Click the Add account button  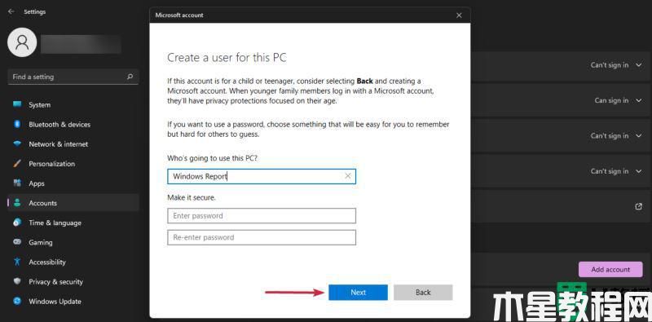pos(610,270)
